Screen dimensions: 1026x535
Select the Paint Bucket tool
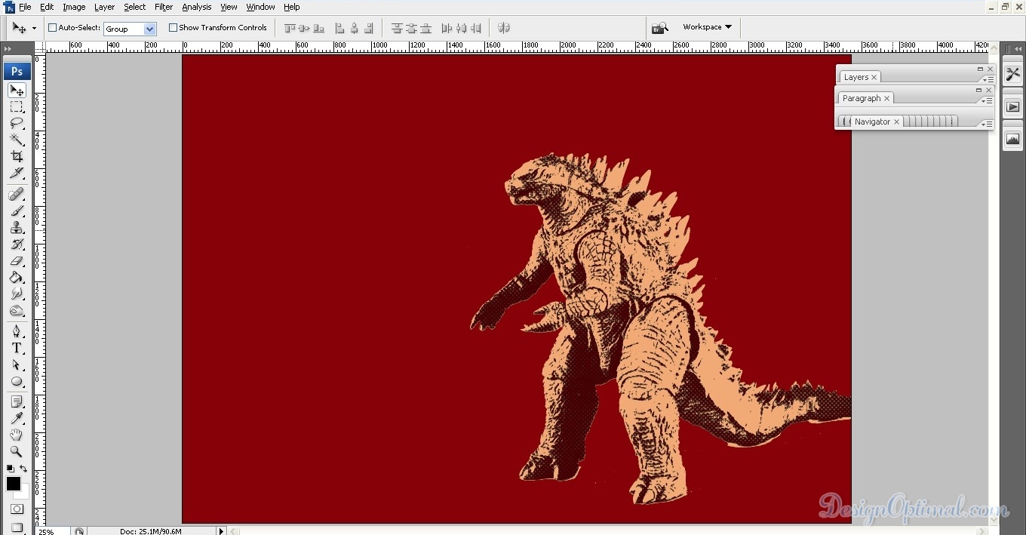17,278
